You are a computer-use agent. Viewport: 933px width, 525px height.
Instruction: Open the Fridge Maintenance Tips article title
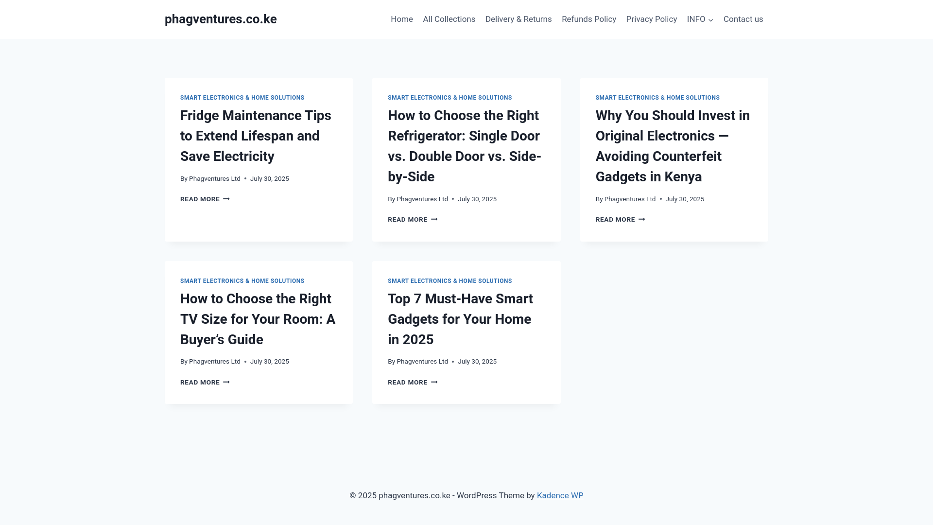(x=256, y=136)
